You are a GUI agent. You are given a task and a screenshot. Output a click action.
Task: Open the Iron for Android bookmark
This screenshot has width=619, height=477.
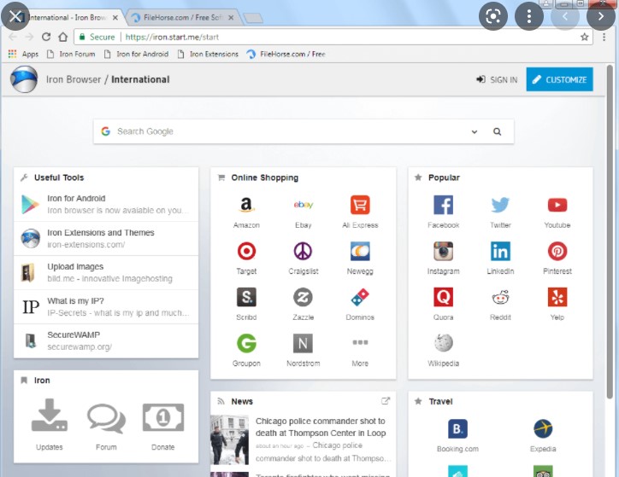pyautogui.click(x=137, y=54)
